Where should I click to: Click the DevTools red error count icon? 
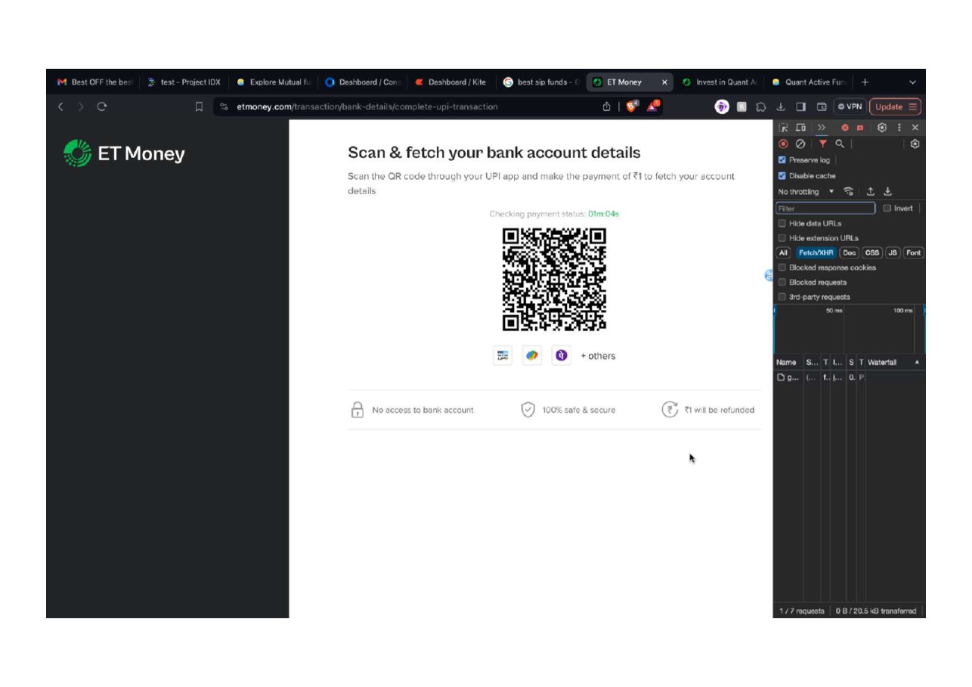[x=845, y=128]
